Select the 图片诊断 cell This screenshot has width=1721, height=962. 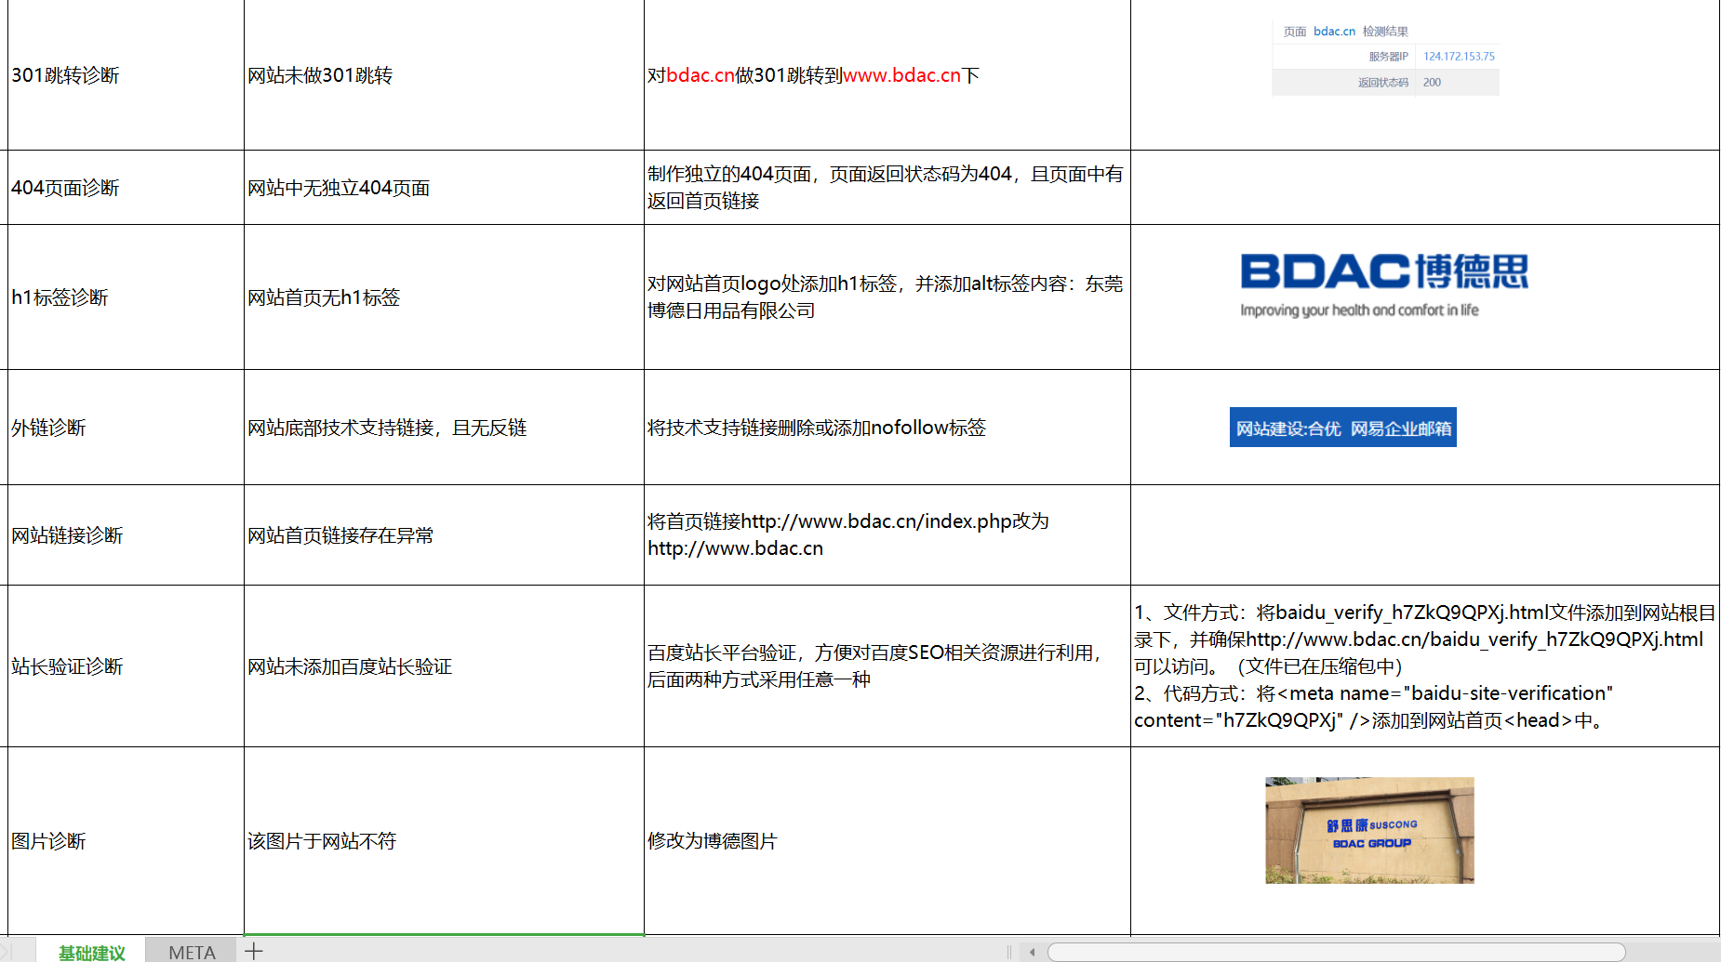pyautogui.click(x=125, y=841)
